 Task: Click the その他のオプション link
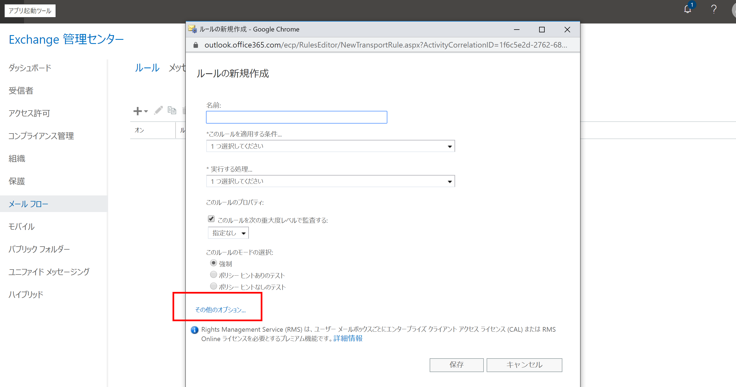(220, 310)
